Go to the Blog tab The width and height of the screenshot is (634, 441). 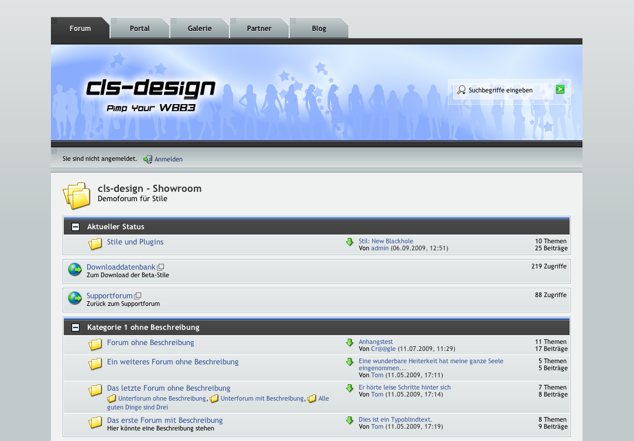click(319, 28)
